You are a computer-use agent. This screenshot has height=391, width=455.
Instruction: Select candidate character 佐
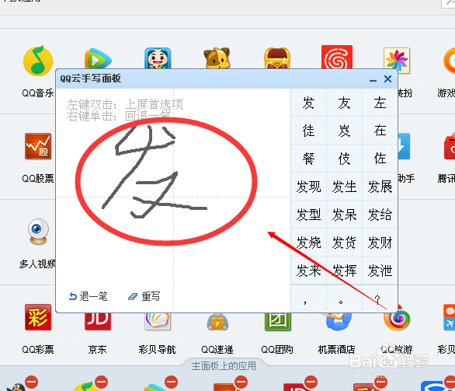point(380,159)
